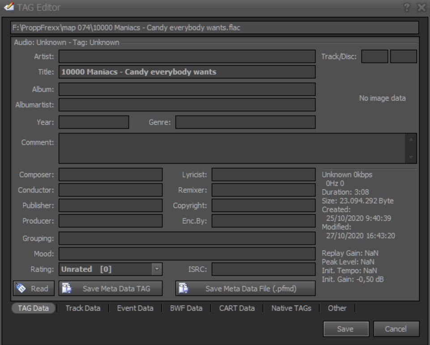
Task: Click the '25/10/2020 9:40:39' created date
Action: (x=358, y=218)
